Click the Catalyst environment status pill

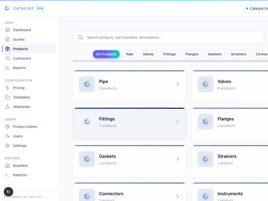pyautogui.click(x=255, y=8)
